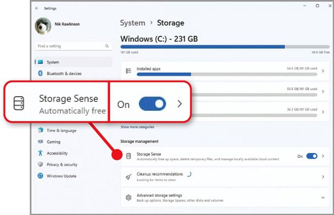Open Cleanup recommendations chevron

[x=323, y=177]
